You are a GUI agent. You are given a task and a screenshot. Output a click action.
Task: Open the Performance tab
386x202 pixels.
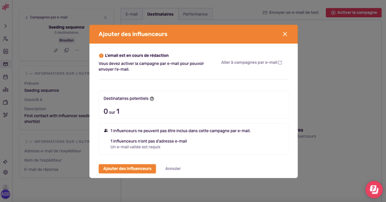tap(195, 14)
